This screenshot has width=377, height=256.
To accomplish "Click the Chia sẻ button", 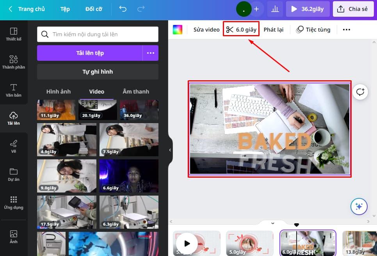I will tap(353, 9).
